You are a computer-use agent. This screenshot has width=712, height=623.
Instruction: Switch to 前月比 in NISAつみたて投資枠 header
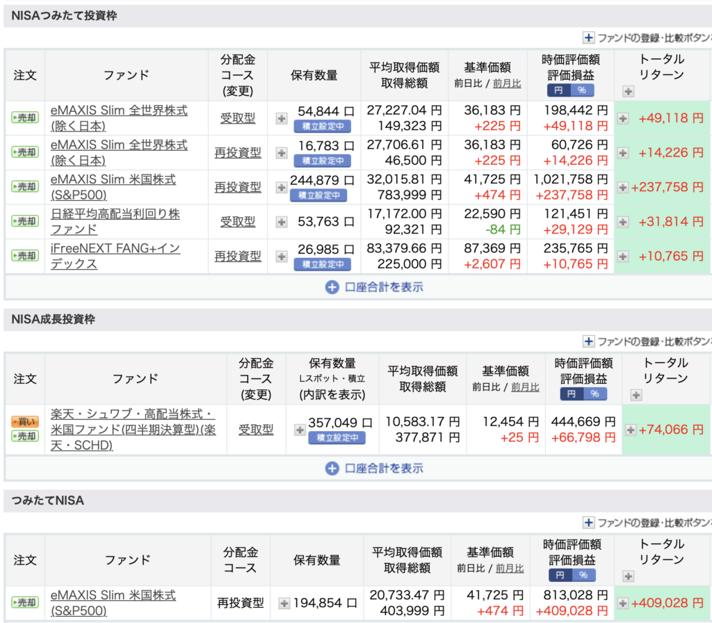pos(507,83)
